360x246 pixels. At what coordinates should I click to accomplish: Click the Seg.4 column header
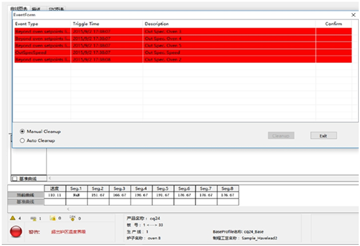click(141, 188)
